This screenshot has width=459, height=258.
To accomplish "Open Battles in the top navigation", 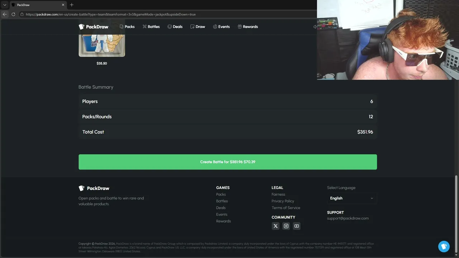I will click(x=151, y=27).
